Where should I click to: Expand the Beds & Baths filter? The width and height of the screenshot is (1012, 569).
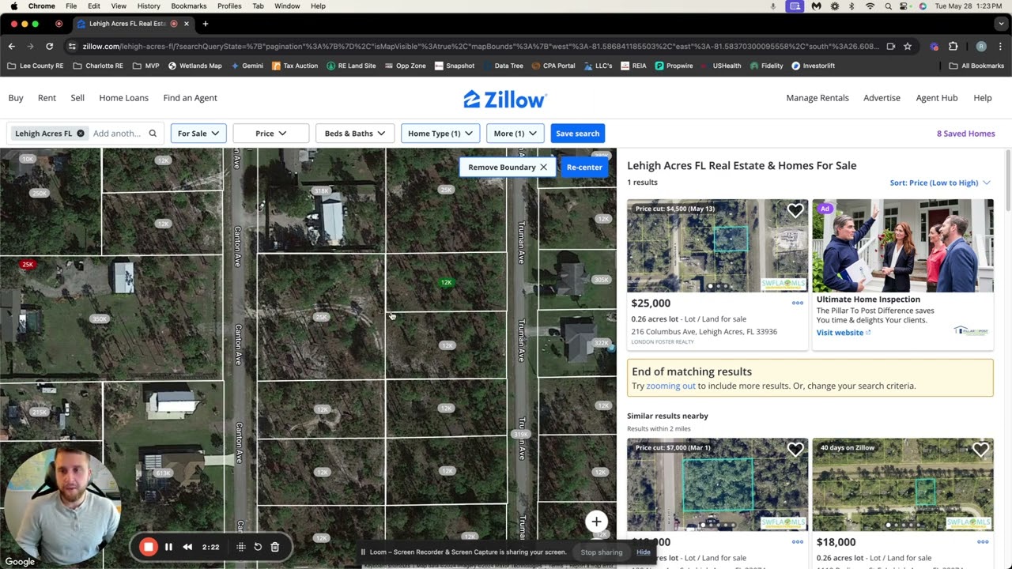355,134
